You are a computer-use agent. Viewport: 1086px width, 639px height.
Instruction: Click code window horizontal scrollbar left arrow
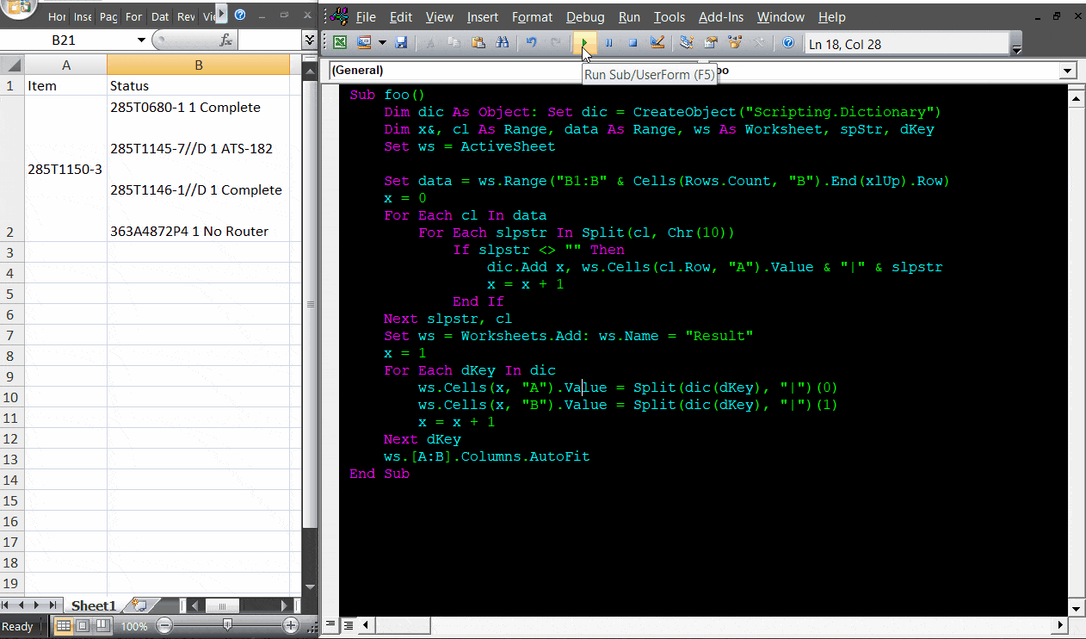point(365,625)
